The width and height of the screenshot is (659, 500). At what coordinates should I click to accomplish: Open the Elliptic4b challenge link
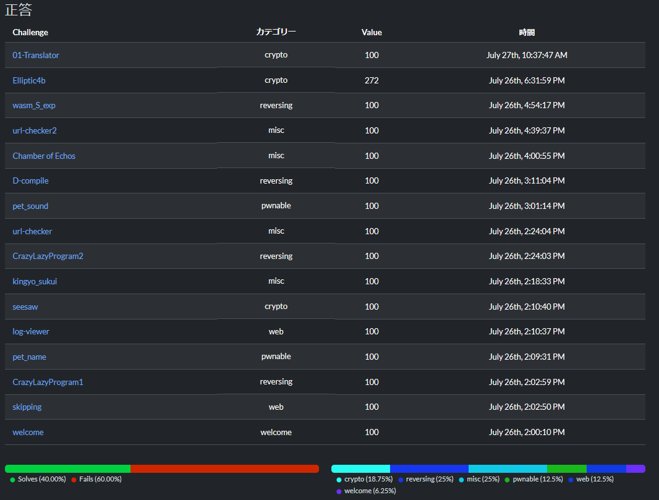[29, 80]
